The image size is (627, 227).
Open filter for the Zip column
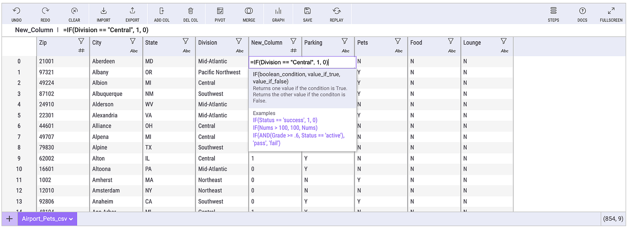click(x=81, y=41)
